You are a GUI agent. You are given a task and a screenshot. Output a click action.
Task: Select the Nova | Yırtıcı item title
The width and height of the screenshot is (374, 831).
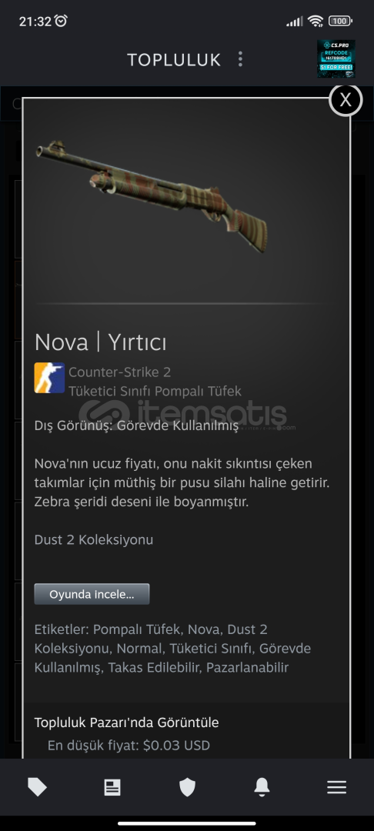tap(101, 342)
